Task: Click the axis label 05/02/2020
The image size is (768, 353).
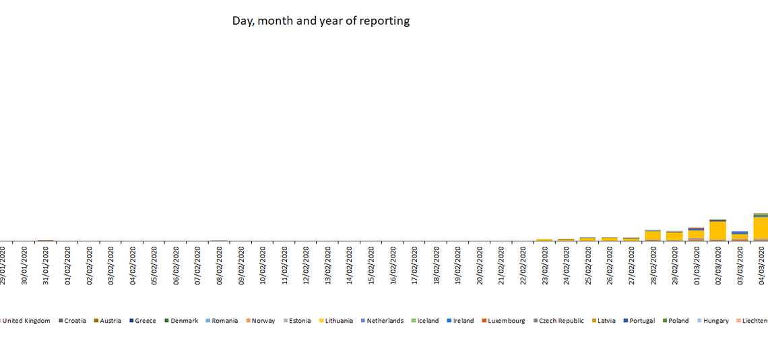Action: [154, 266]
